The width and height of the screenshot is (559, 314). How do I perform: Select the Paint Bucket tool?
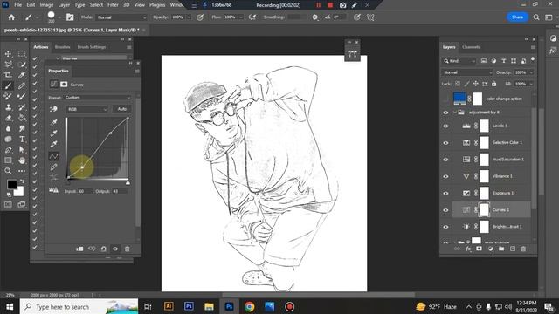tap(22, 118)
